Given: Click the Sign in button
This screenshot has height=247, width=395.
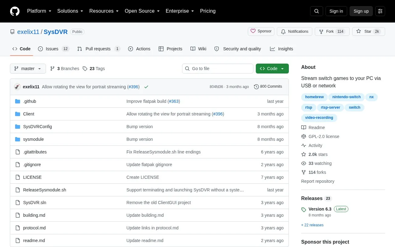Looking at the screenshot, I should coord(336,11).
